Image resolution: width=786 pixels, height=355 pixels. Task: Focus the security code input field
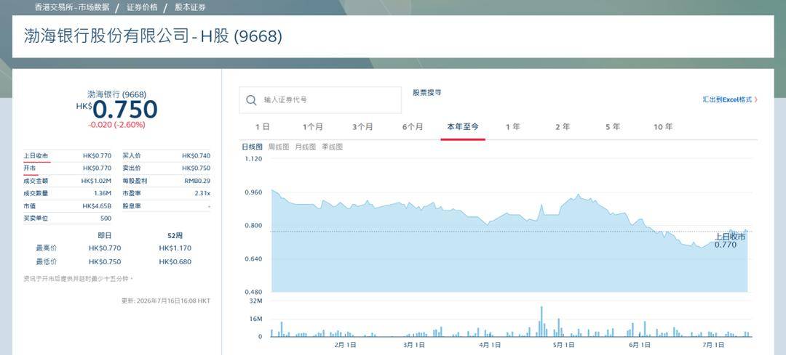[x=319, y=100]
